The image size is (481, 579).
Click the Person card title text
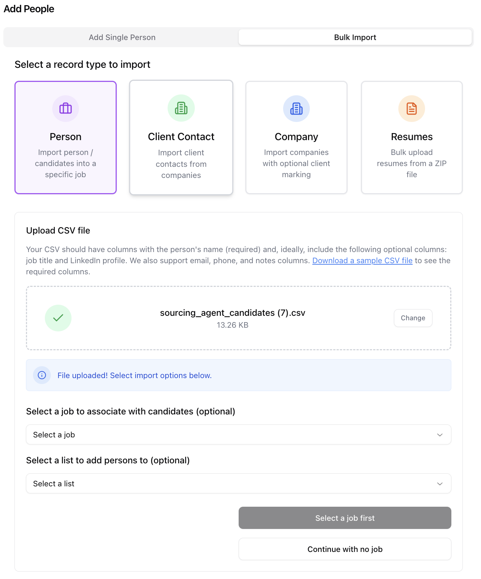coord(66,137)
